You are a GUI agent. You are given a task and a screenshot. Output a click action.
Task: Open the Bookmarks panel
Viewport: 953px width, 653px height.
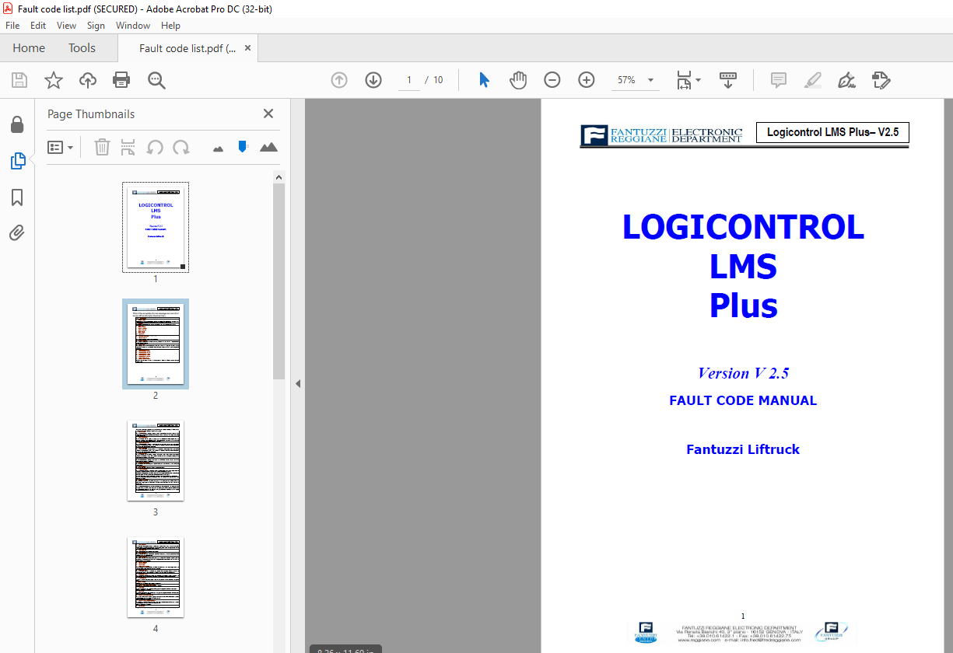(x=17, y=197)
